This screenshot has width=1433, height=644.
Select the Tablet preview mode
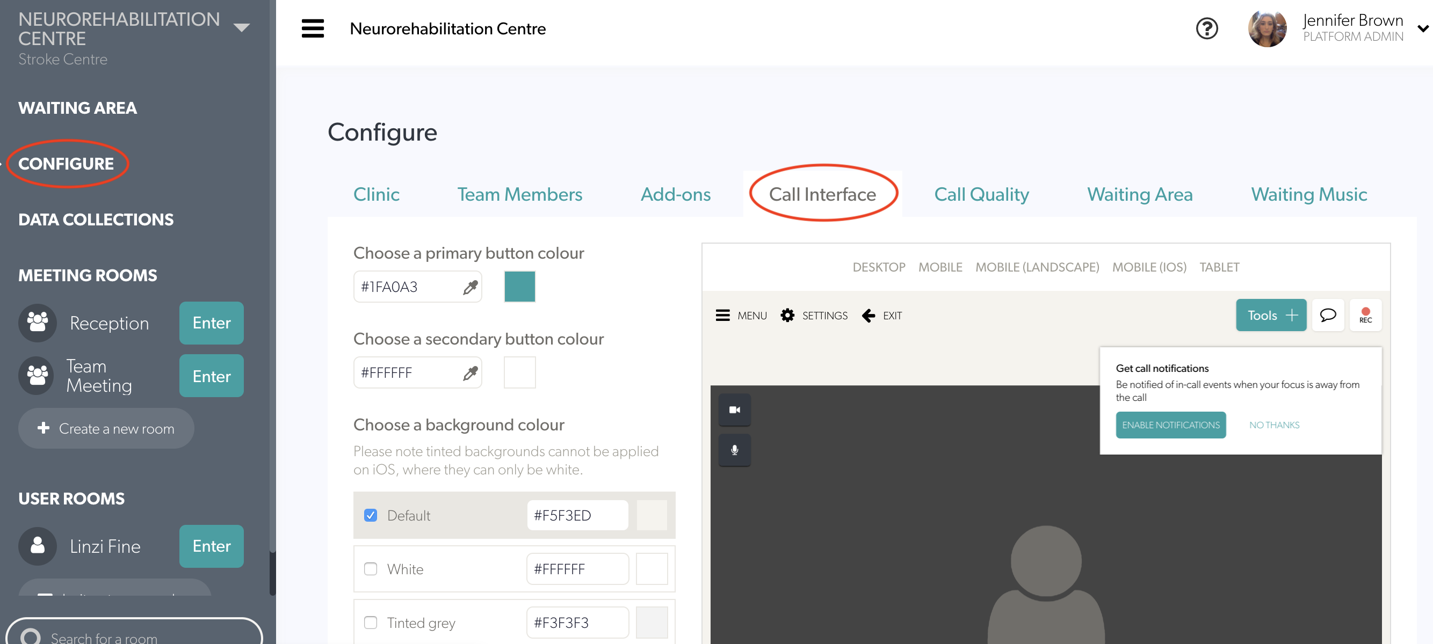pos(1219,267)
